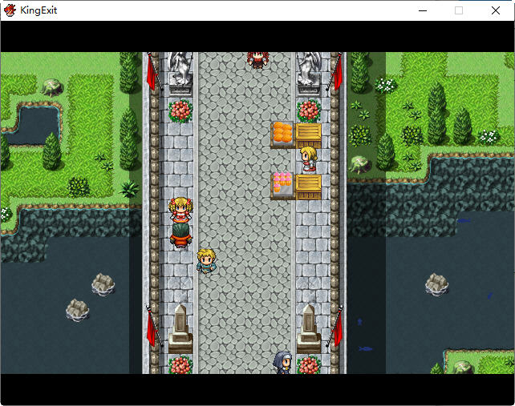Click the red-haired NPC at top of road
Image resolution: width=515 pixels, height=406 pixels.
(257, 59)
